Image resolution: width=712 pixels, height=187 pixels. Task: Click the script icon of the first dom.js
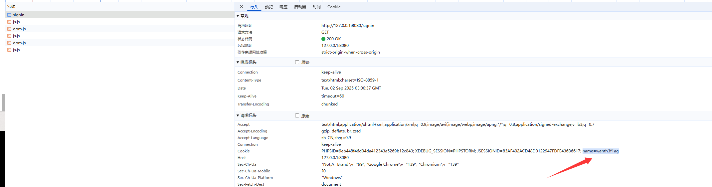[x=9, y=29]
